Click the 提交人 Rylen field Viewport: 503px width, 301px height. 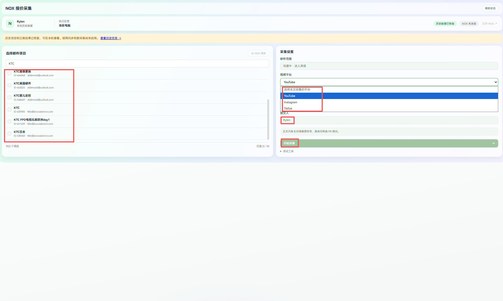click(x=389, y=120)
